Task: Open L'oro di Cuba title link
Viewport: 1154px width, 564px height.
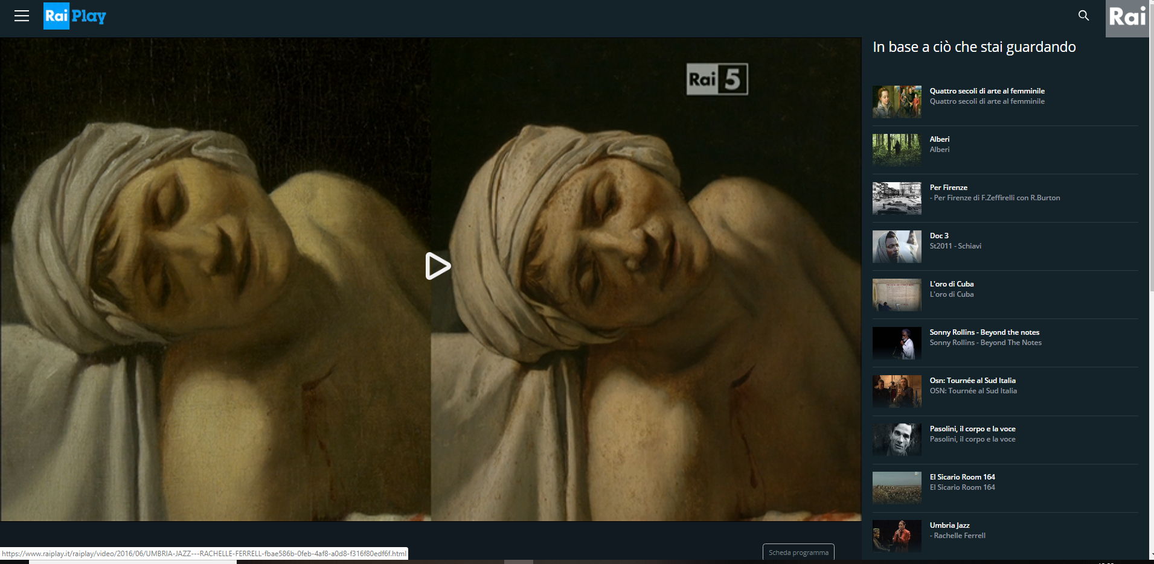Action: pyautogui.click(x=951, y=284)
